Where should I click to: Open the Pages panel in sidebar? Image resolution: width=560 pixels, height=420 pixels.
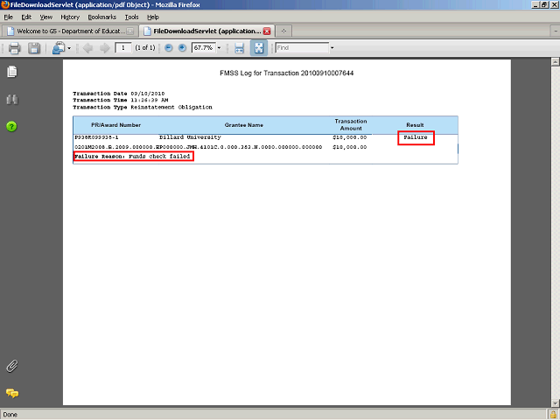click(11, 72)
